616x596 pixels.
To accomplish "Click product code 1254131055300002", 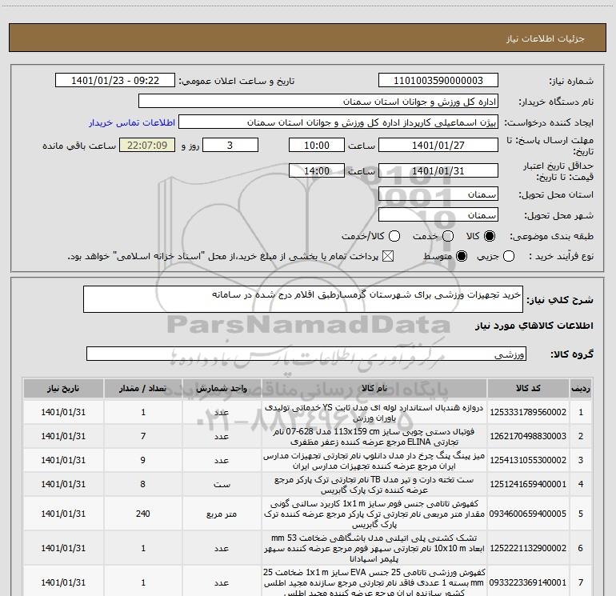I will [x=528, y=461].
